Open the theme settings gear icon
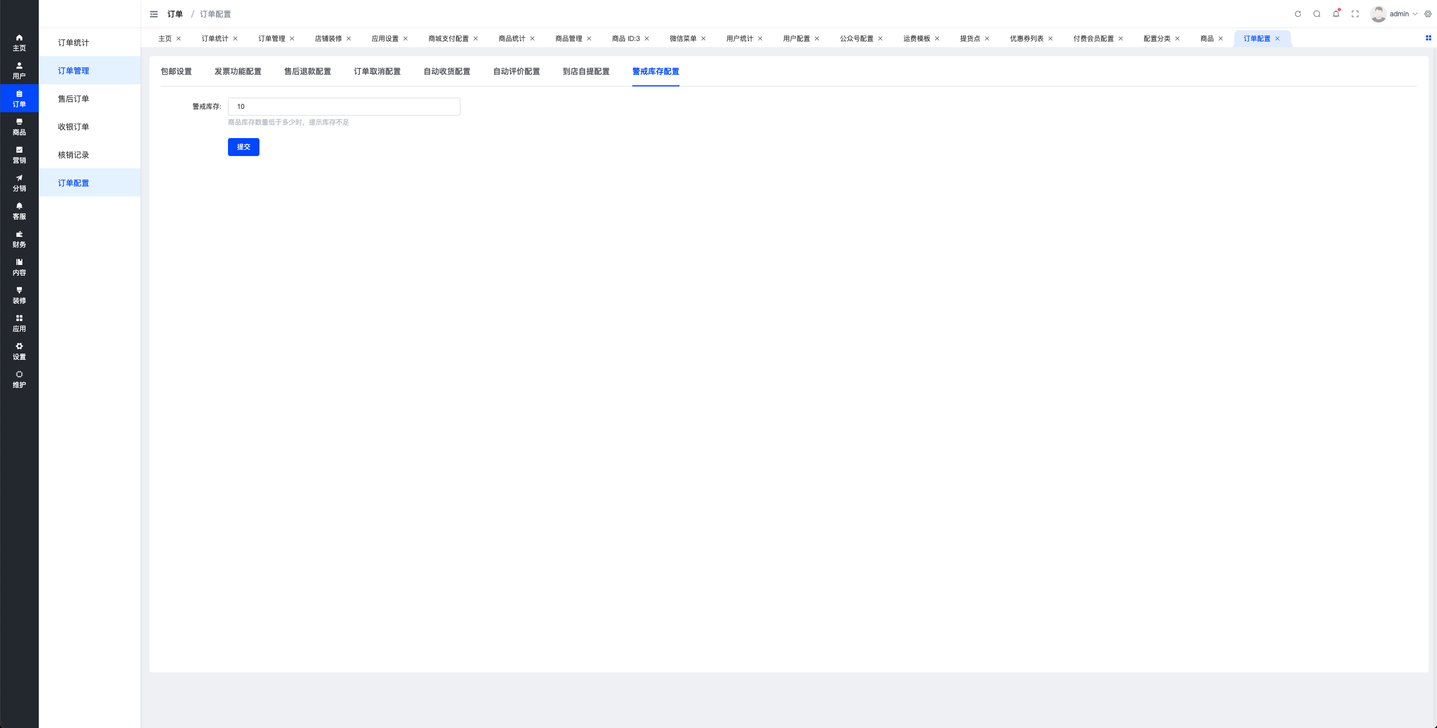Screen dimensions: 1437x728 tap(1428, 14)
